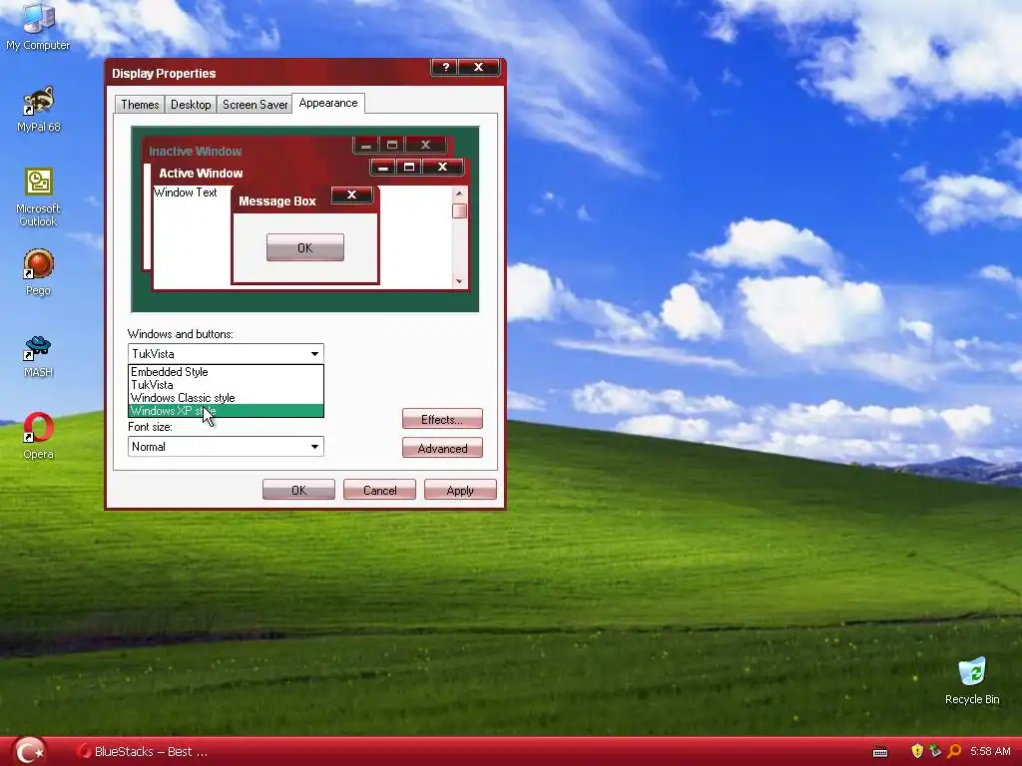Switch to the BlueStacks taskbar window
This screenshot has height=766, width=1022.
click(142, 752)
